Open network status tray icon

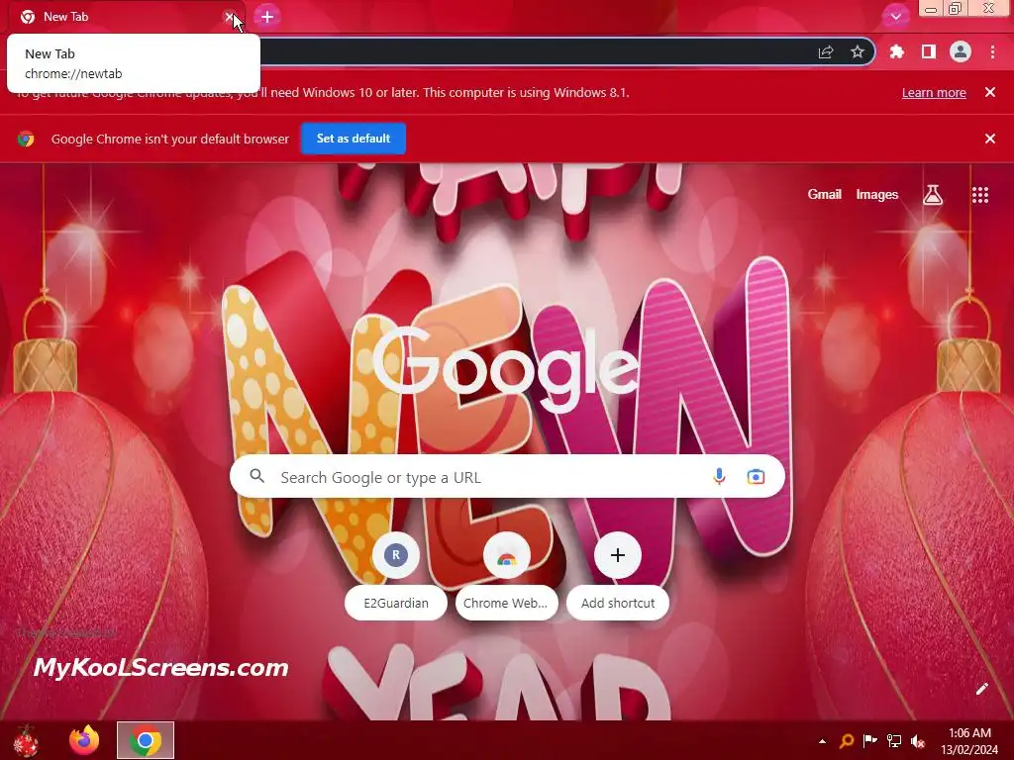(x=894, y=740)
